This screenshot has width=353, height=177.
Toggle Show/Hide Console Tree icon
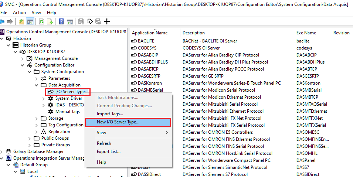(x=30, y=22)
